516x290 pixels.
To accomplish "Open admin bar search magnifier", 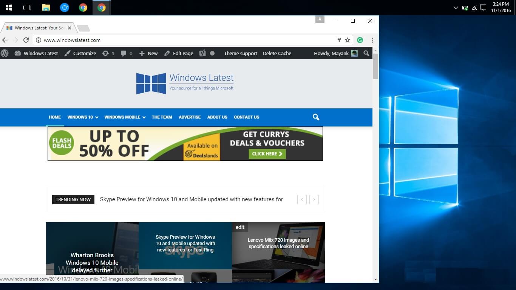I will point(366,53).
